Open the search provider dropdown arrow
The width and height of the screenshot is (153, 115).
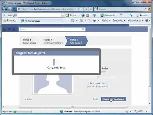click(x=150, y=9)
